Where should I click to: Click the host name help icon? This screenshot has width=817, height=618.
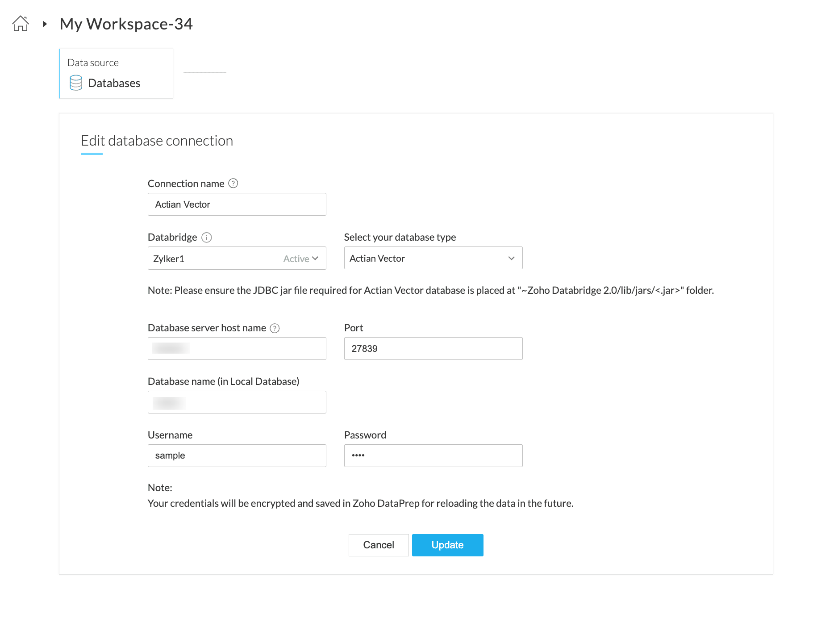click(275, 328)
